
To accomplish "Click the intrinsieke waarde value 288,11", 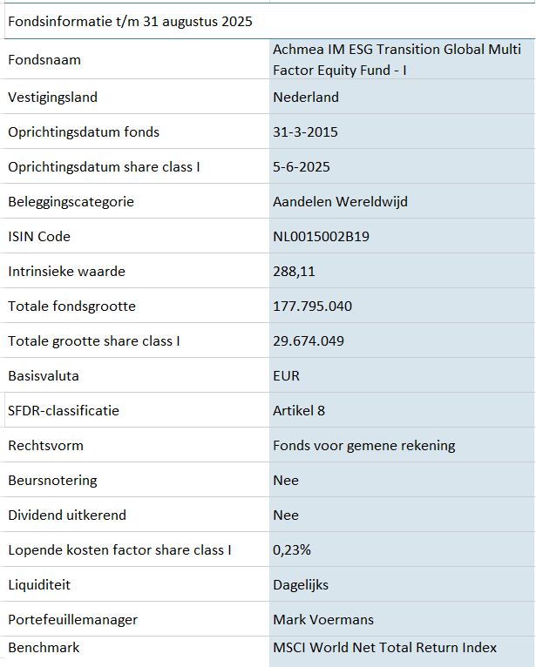I will coord(294,272).
